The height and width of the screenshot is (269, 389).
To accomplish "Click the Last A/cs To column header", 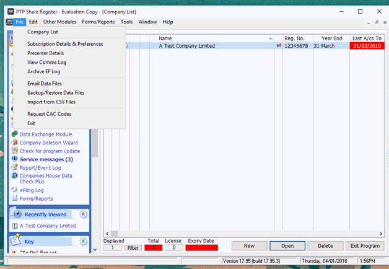I will click(x=367, y=38).
